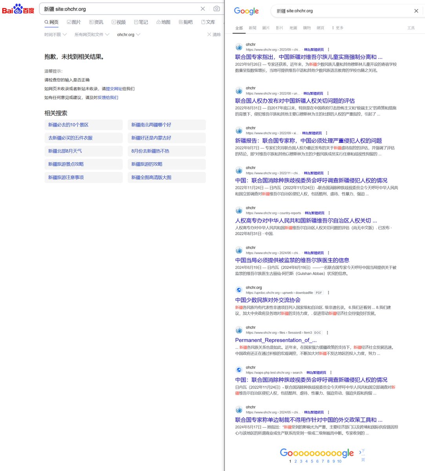The width and height of the screenshot is (425, 471).
Task: Switch to Google 網頁 tab
Action: (321, 28)
